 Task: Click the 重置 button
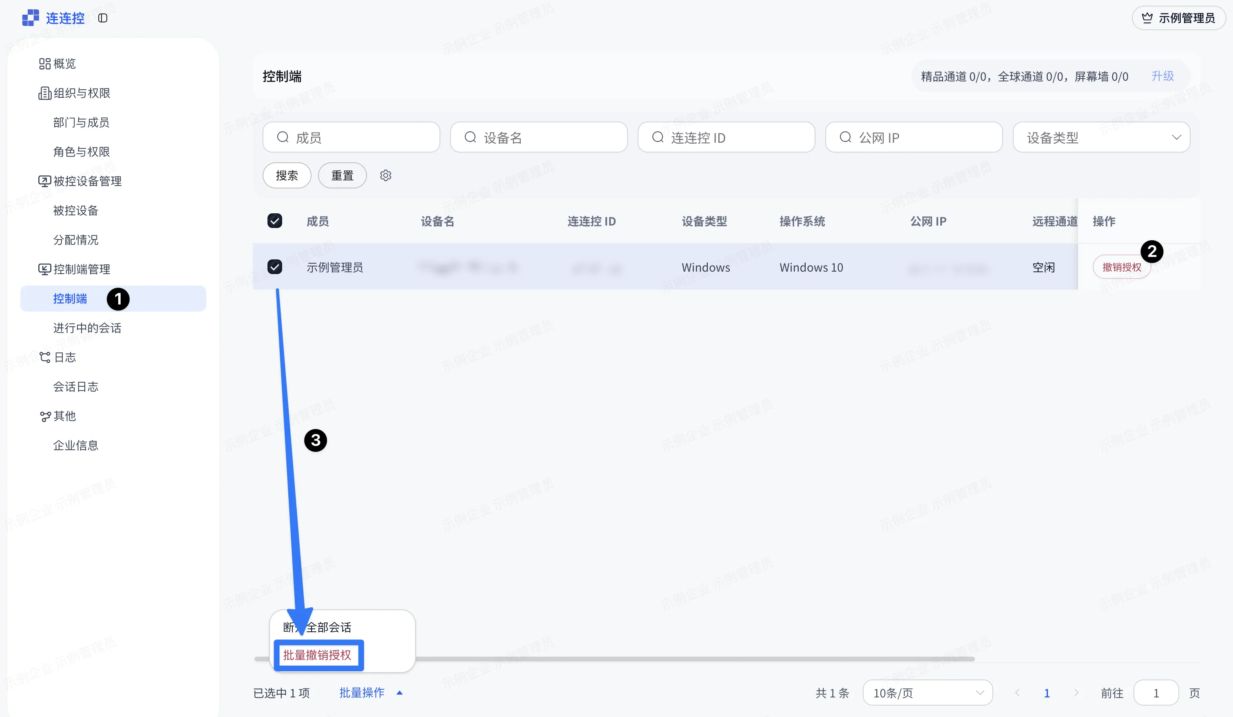pyautogui.click(x=342, y=175)
